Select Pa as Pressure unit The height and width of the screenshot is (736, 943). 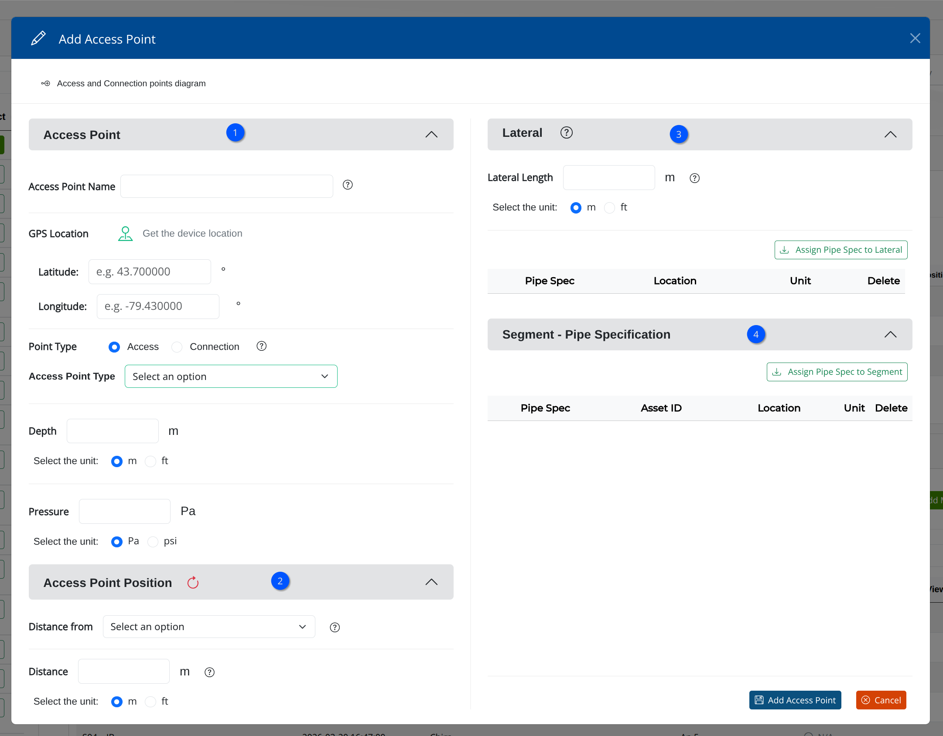[x=116, y=542]
